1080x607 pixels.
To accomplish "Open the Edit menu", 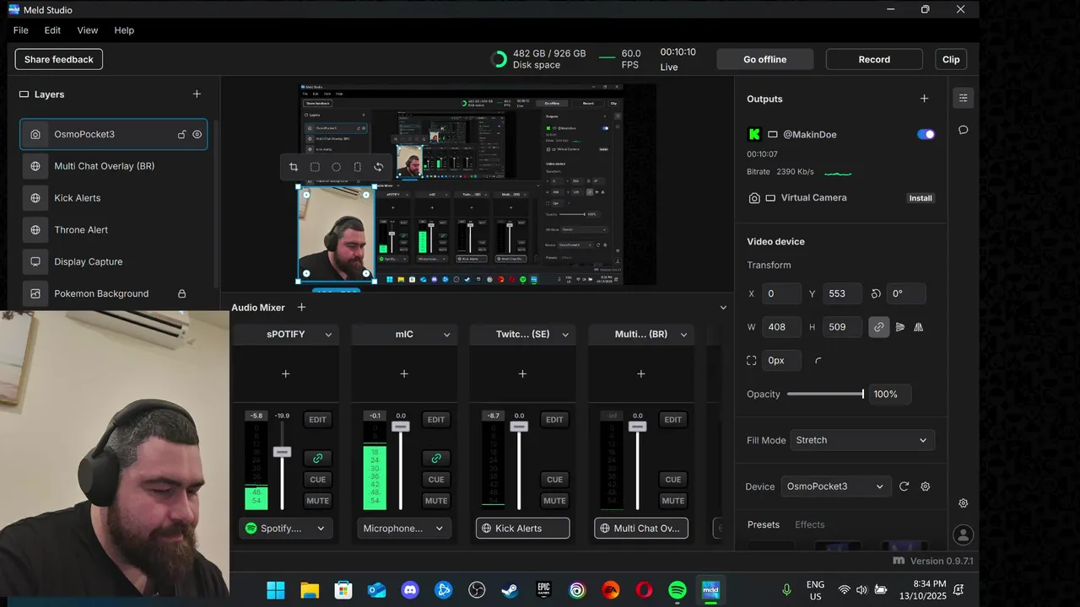I will click(x=52, y=30).
